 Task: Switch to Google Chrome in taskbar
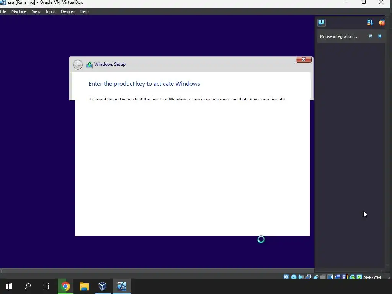[65, 286]
